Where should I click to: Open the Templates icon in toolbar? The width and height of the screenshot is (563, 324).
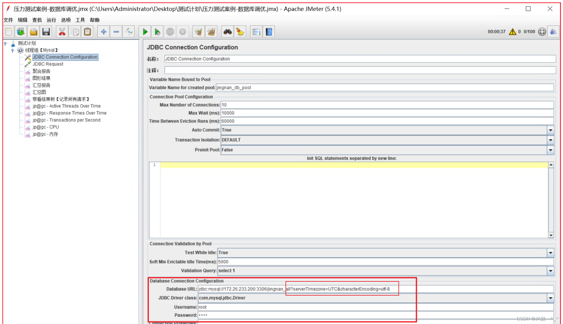coord(21,32)
